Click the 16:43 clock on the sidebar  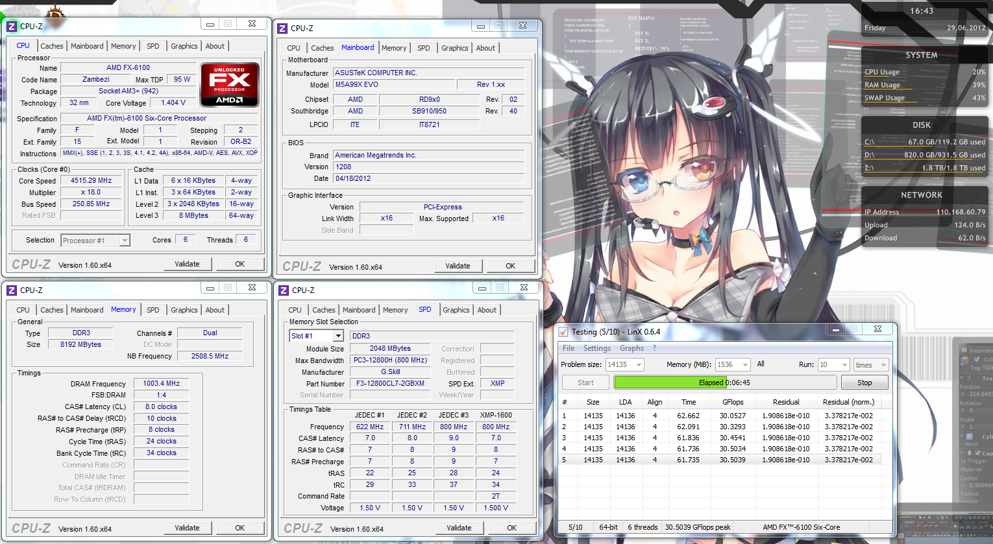(921, 11)
